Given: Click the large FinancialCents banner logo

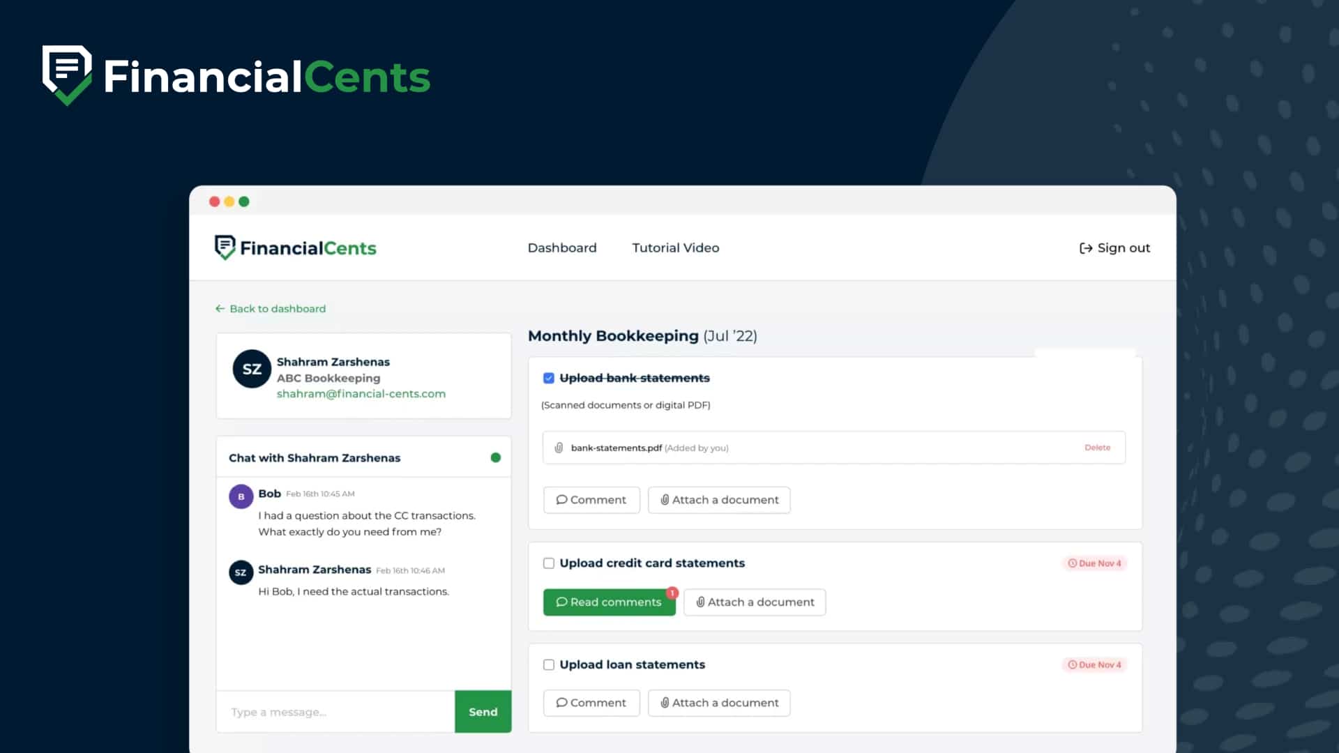Looking at the screenshot, I should [236, 75].
